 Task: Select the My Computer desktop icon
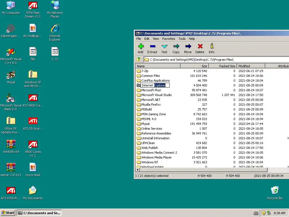(11, 8)
